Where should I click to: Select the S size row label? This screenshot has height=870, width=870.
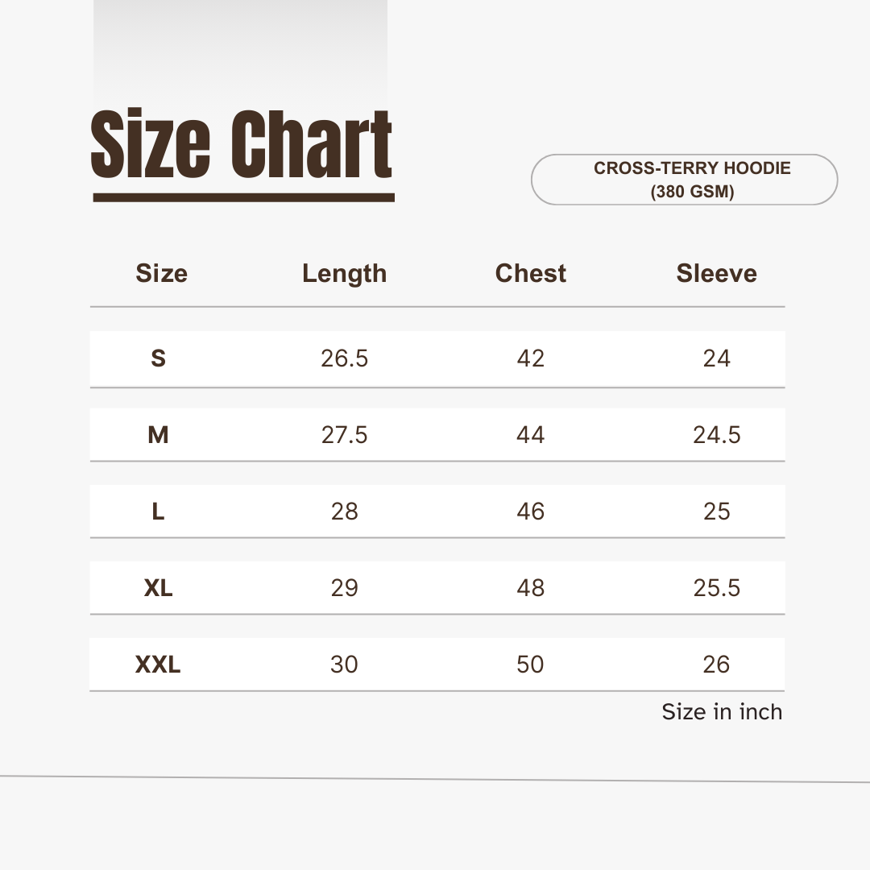pos(158,358)
